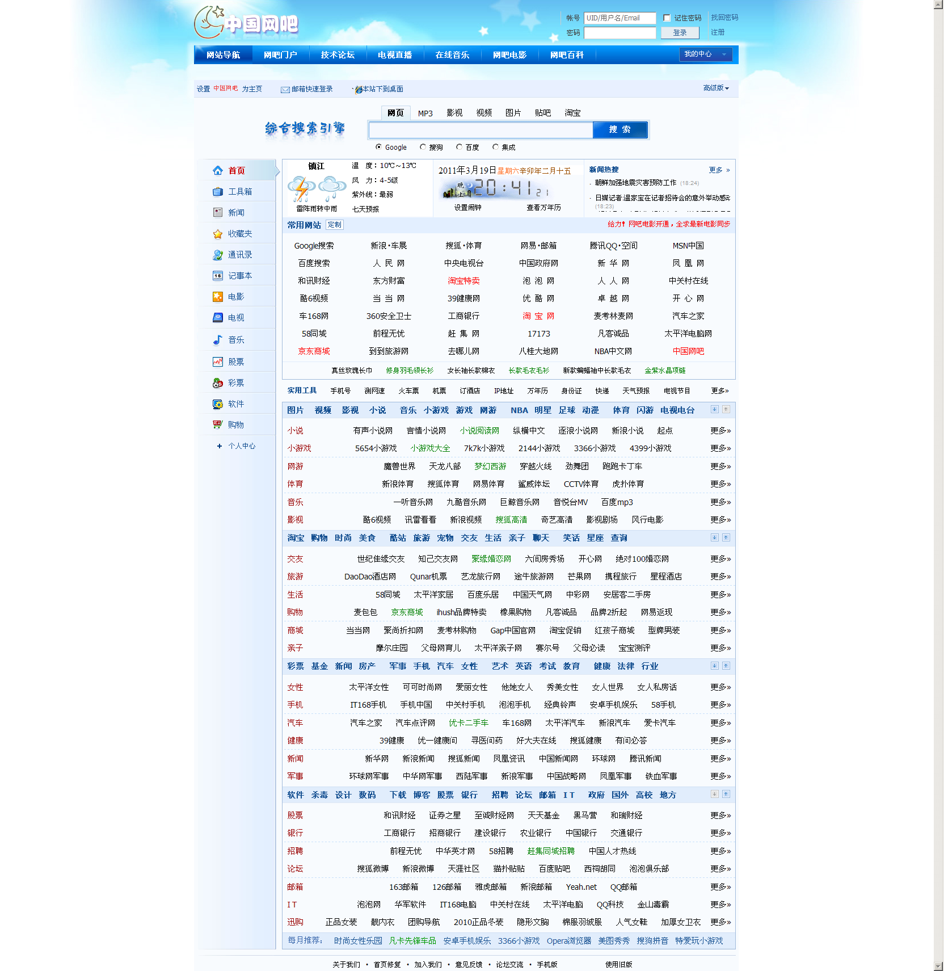Click the plus icon beside 个人中心

click(220, 446)
